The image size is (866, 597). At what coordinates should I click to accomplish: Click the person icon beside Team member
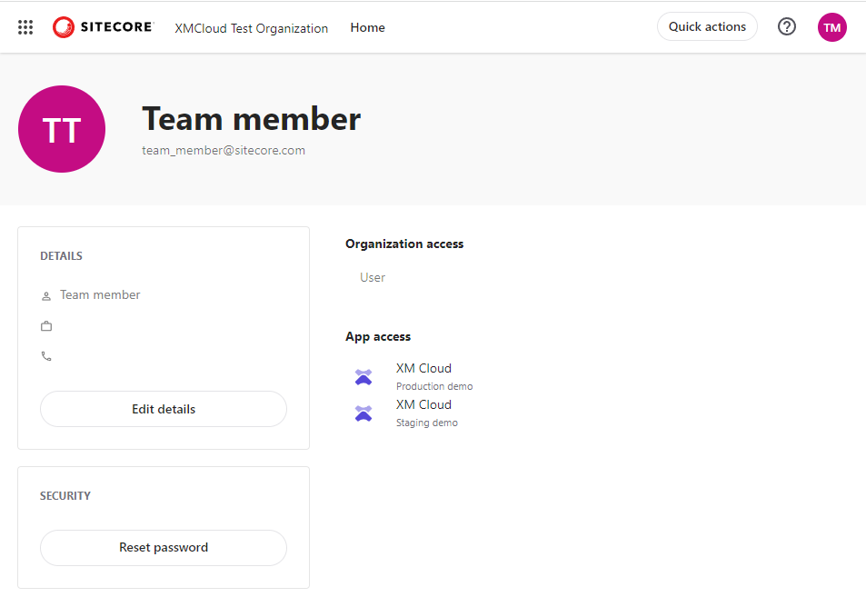[x=45, y=294]
